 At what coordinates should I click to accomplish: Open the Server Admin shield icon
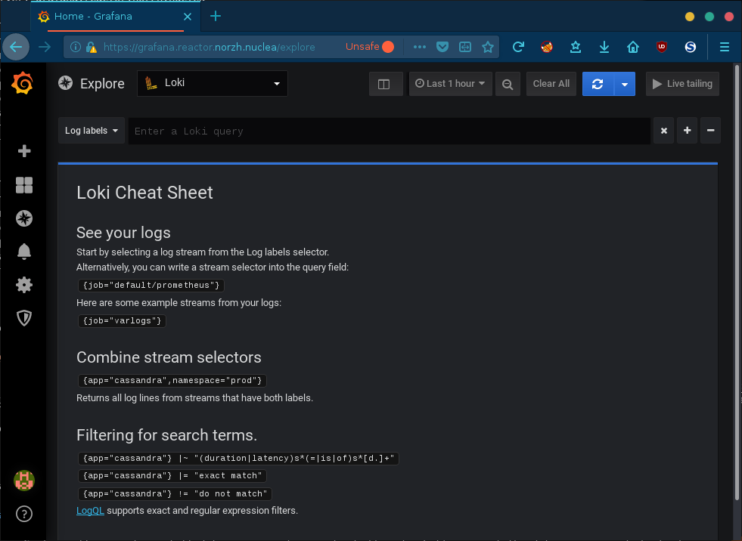[24, 318]
